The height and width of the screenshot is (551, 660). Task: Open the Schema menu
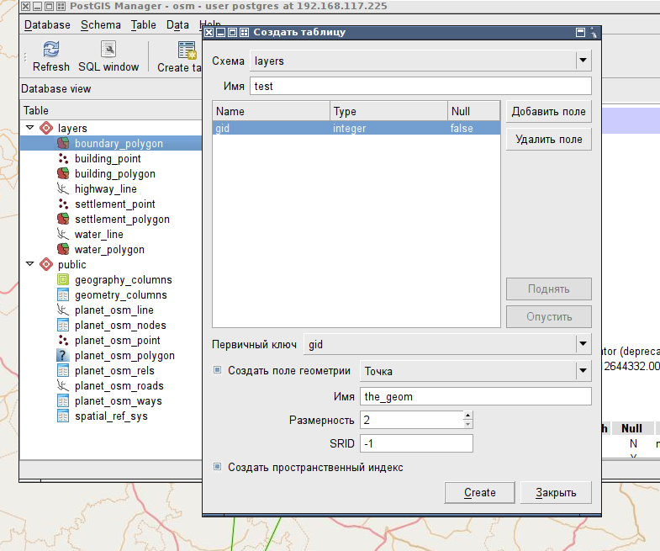101,25
